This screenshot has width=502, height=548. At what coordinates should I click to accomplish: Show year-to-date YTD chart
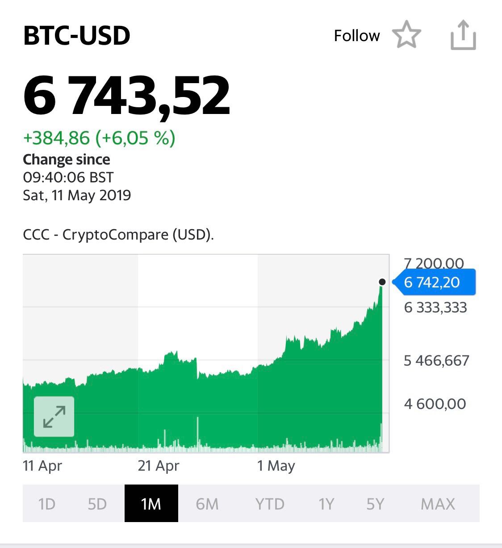click(x=270, y=504)
